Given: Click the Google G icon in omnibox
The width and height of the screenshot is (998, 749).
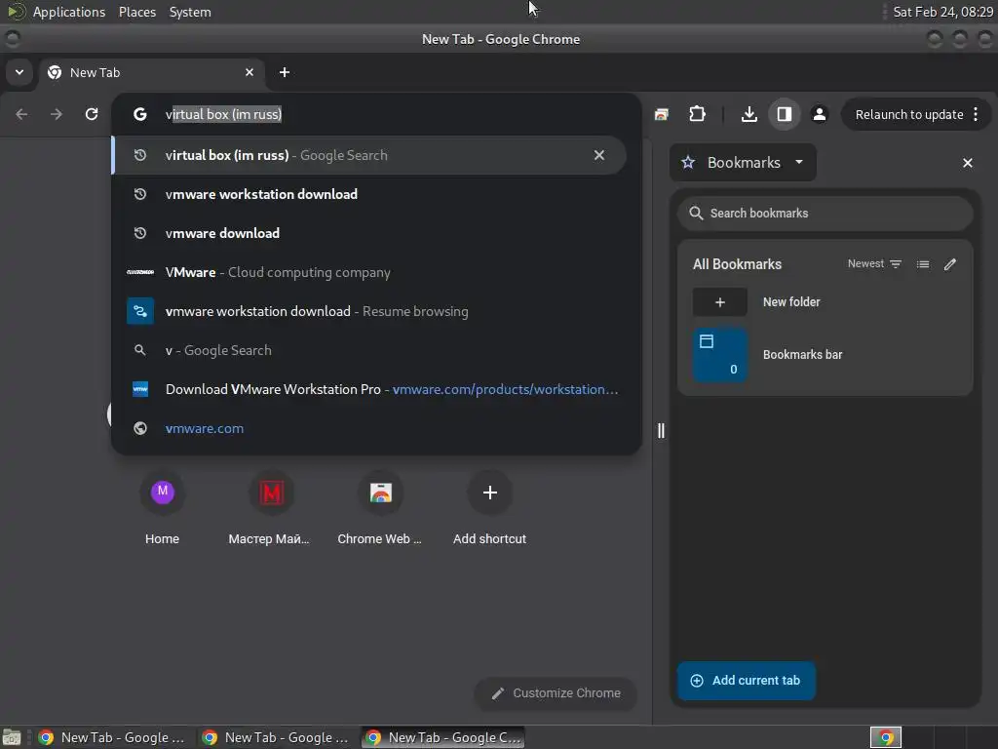Looking at the screenshot, I should coord(140,114).
